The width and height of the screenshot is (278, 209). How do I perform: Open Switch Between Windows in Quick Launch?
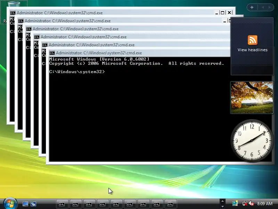point(33,204)
